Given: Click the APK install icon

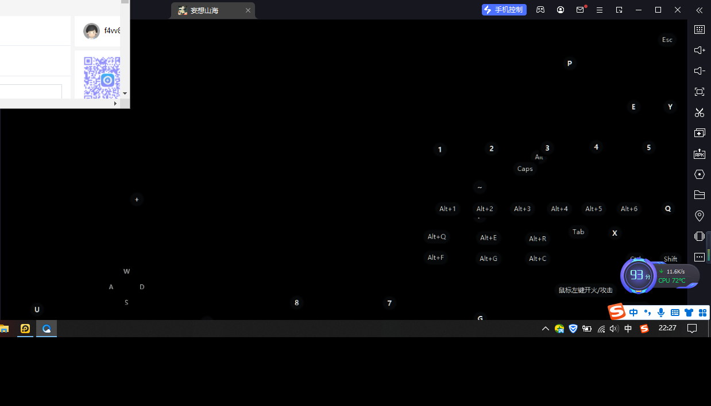Looking at the screenshot, I should 699,154.
